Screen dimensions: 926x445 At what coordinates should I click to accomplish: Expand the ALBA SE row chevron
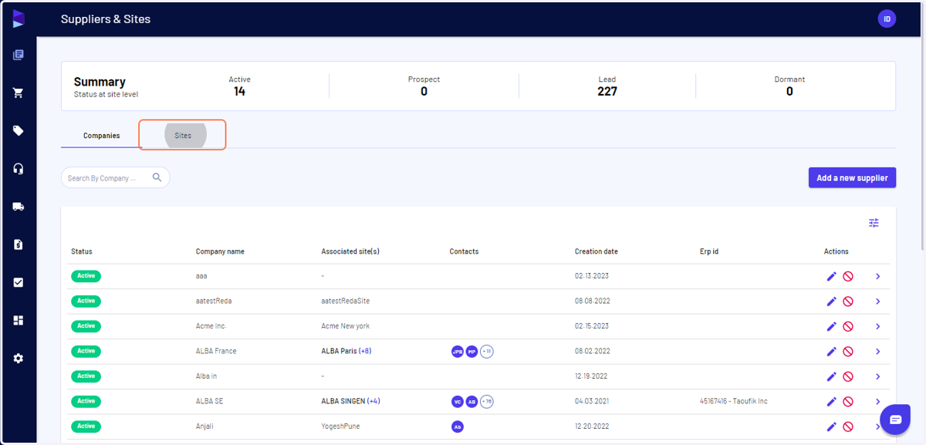(878, 402)
